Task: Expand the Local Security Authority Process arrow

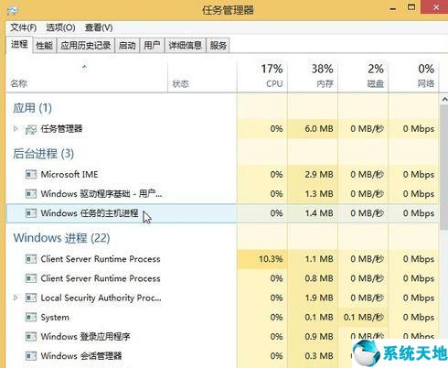Action: pyautogui.click(x=16, y=298)
